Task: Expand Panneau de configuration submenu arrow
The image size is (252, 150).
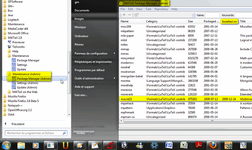Action: point(115,53)
